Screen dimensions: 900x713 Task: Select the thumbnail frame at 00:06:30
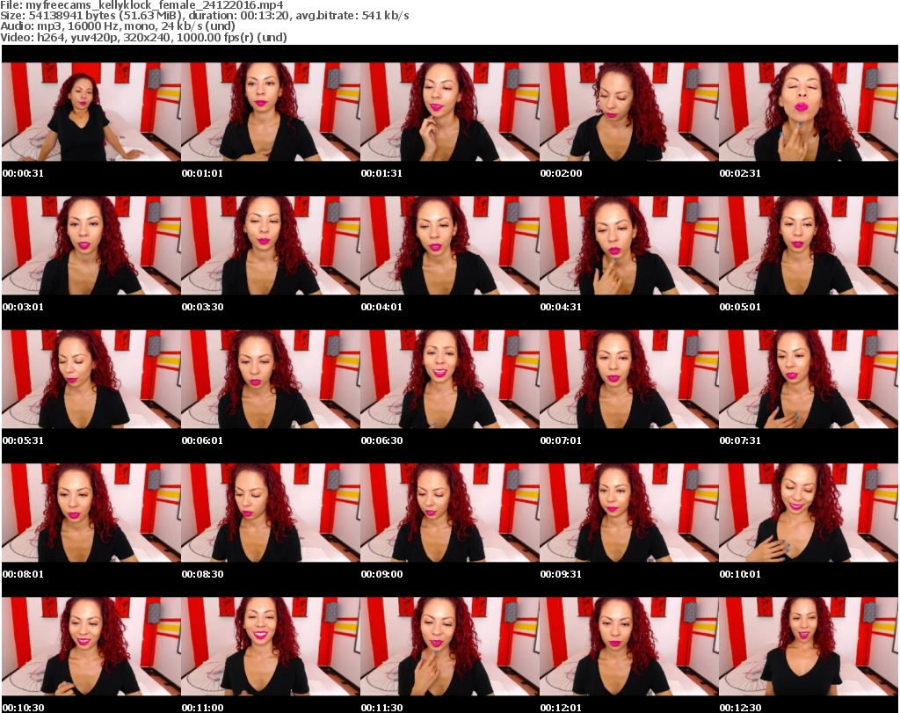449,380
